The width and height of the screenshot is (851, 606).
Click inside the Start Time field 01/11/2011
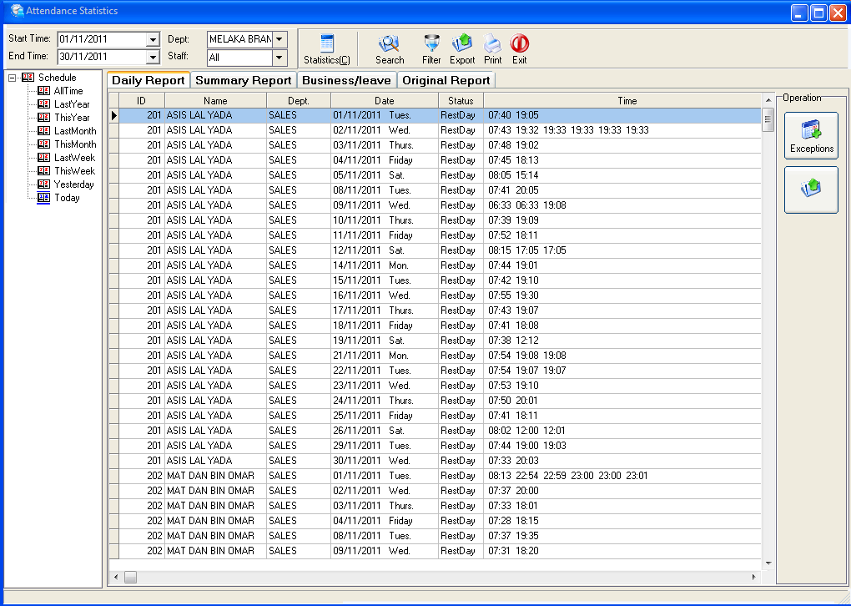(102, 39)
